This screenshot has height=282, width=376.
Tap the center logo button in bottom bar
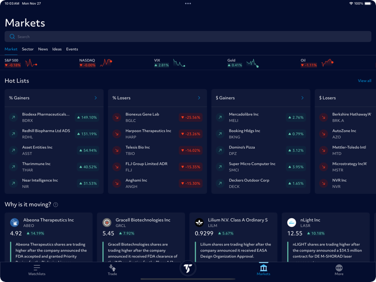[188, 268]
